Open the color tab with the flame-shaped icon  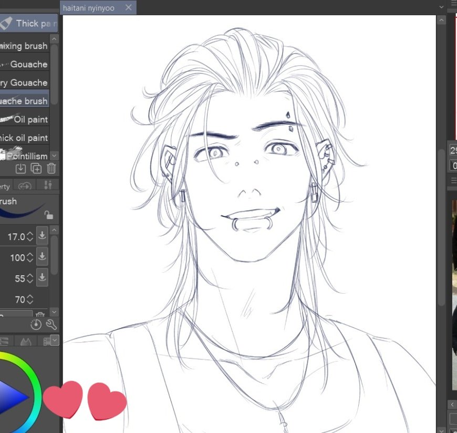click(26, 341)
